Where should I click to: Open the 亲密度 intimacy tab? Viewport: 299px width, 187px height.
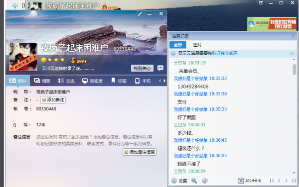click(x=92, y=81)
